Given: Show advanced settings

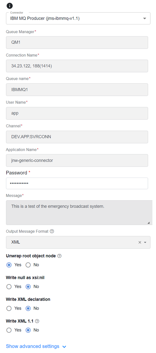Looking at the screenshot, I should (36, 346).
